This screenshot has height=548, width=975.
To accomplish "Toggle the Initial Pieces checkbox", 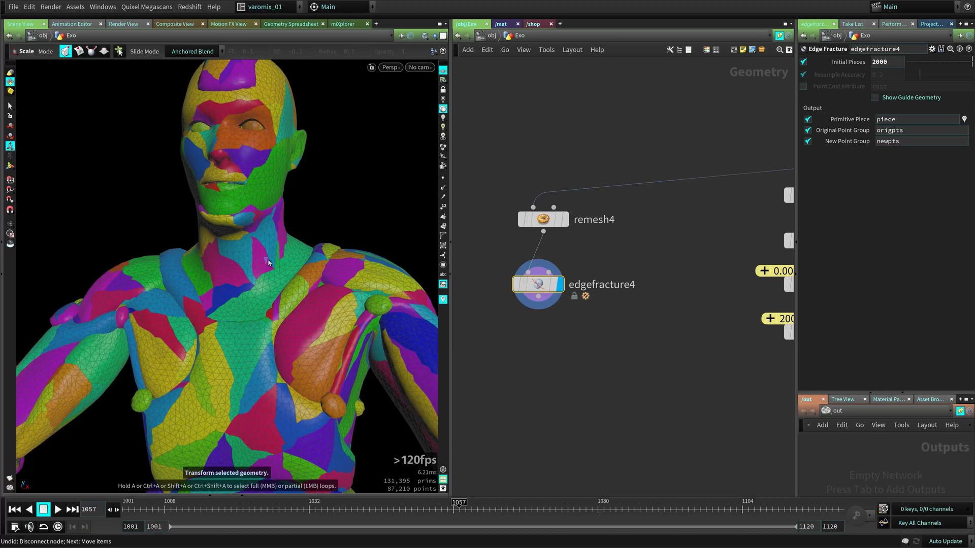I will (803, 62).
